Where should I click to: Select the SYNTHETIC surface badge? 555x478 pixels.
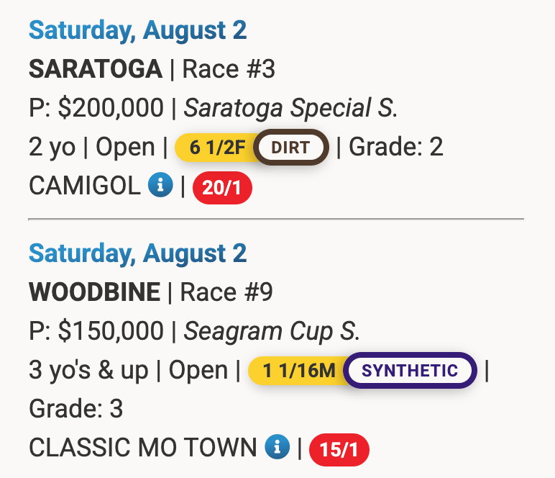[x=410, y=371]
